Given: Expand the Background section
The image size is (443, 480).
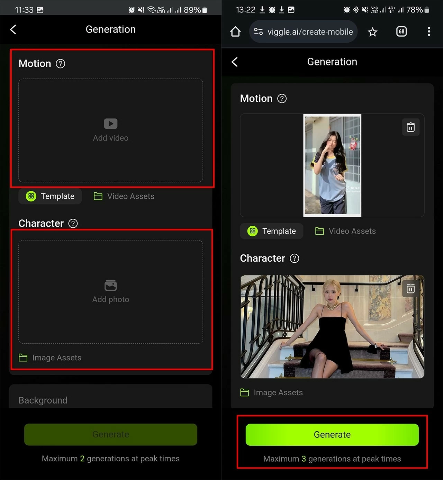Looking at the screenshot, I should tap(110, 400).
